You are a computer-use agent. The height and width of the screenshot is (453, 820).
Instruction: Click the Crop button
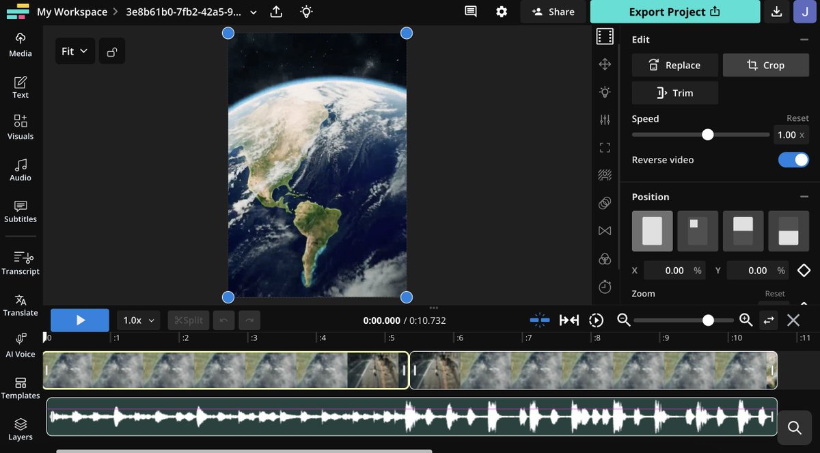point(766,65)
